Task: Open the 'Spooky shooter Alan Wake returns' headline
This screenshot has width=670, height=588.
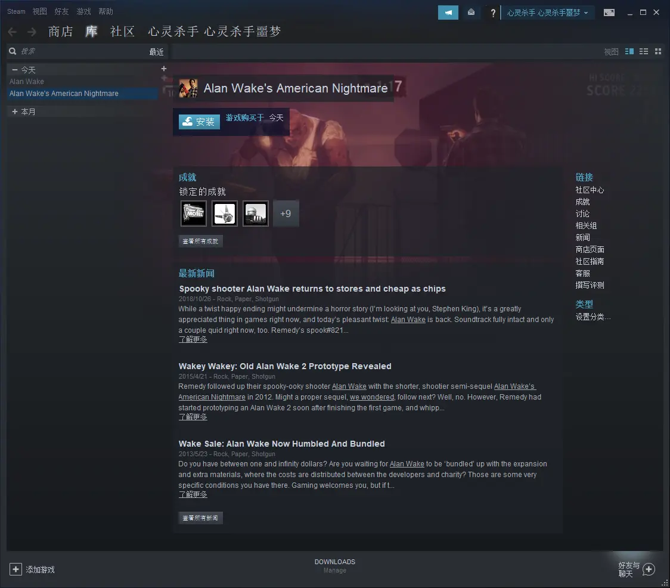Action: [x=312, y=289]
